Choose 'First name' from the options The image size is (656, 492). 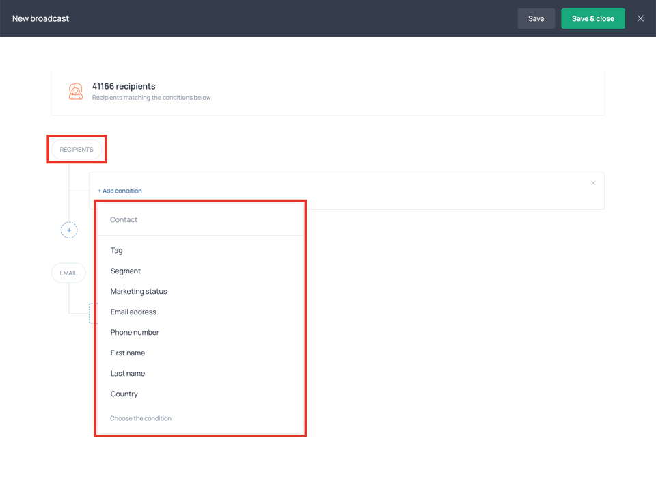click(128, 353)
